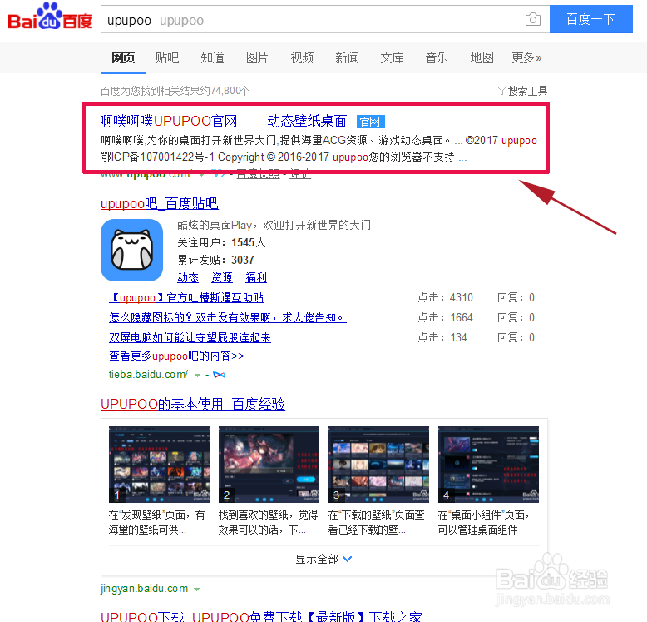Open upupoo吧_百度贴吧 result
This screenshot has width=647, height=622.
[x=160, y=203]
